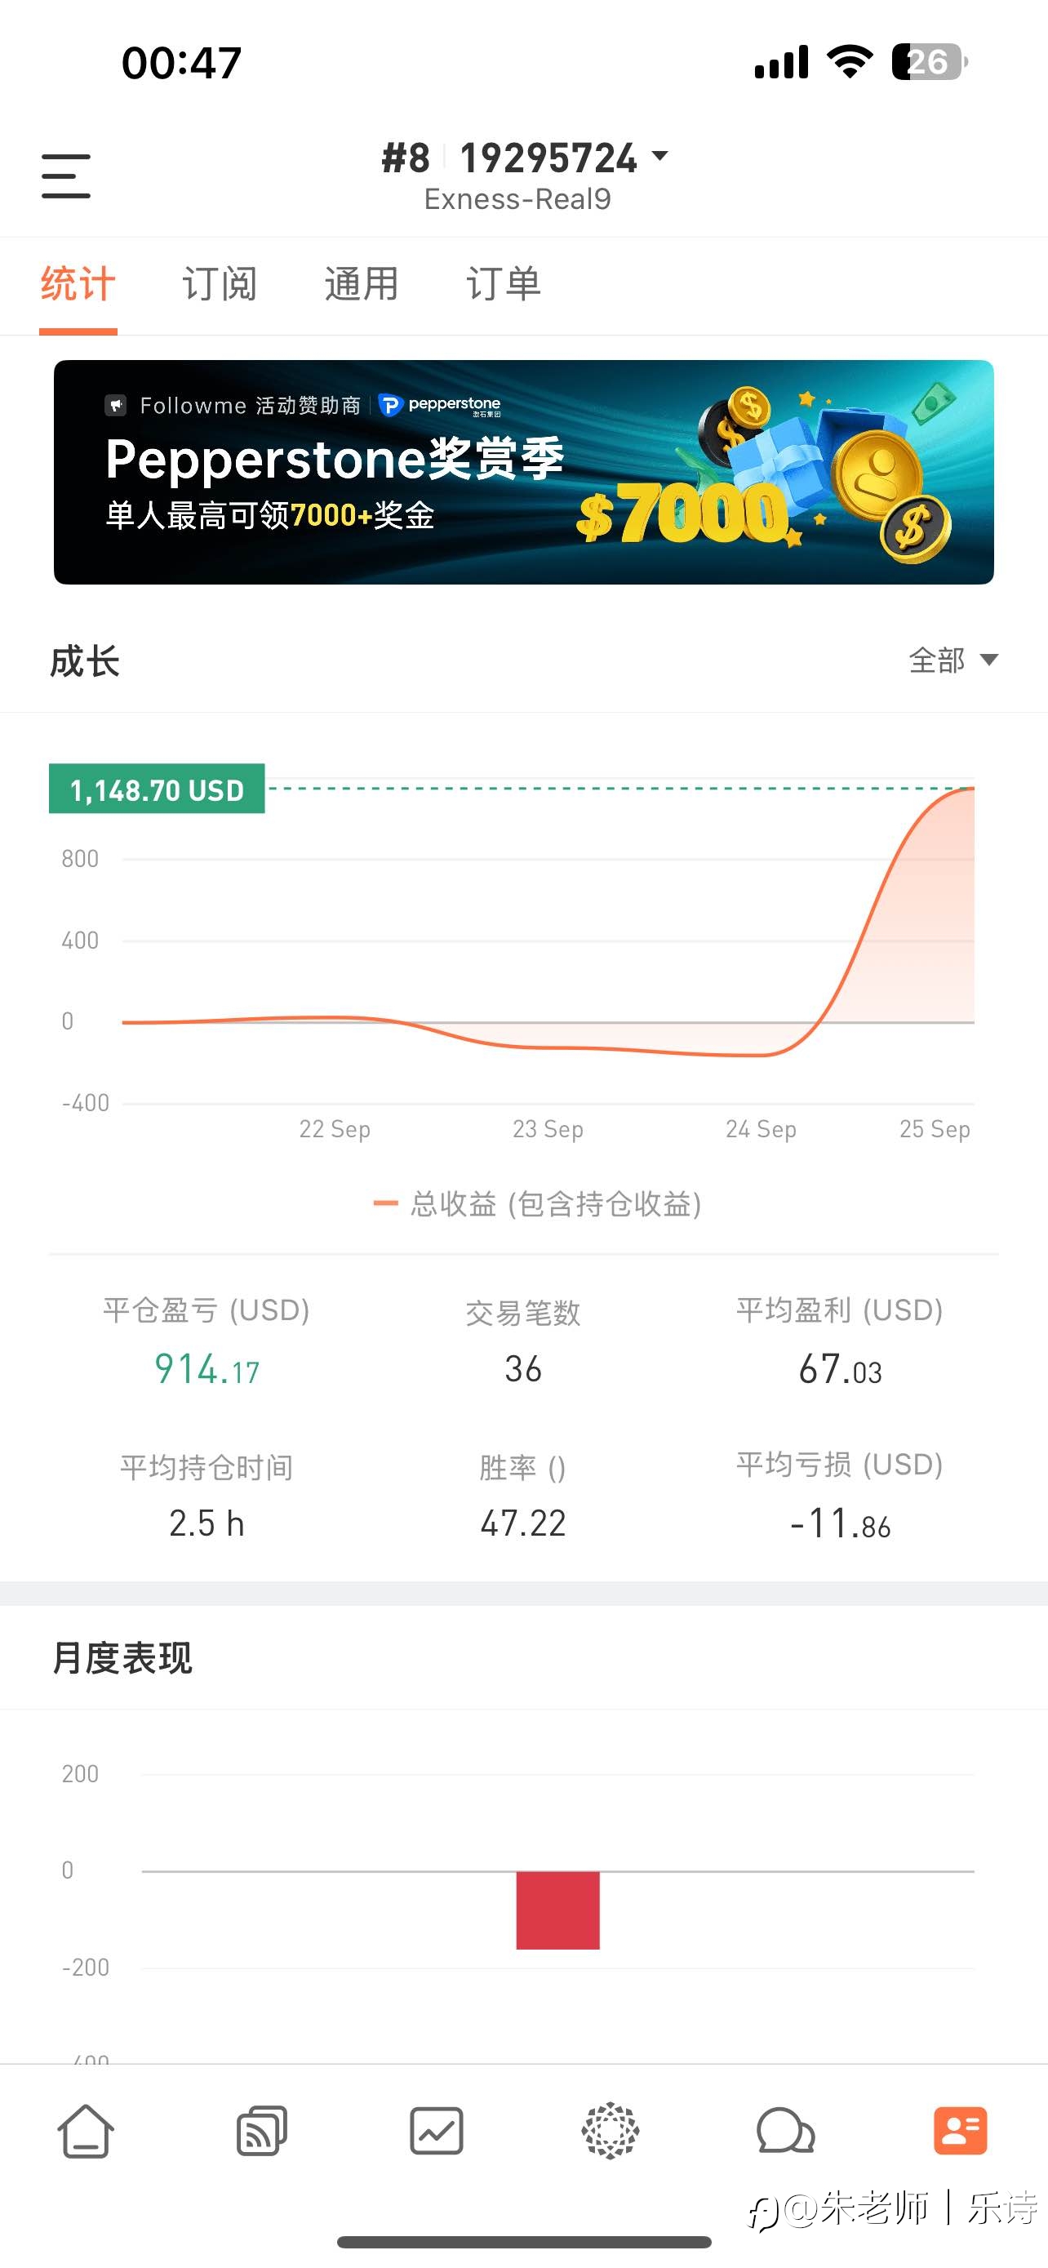Tap the 00:47 clock in status bar
Viewport: 1048px width, 2268px height.
coord(181,64)
